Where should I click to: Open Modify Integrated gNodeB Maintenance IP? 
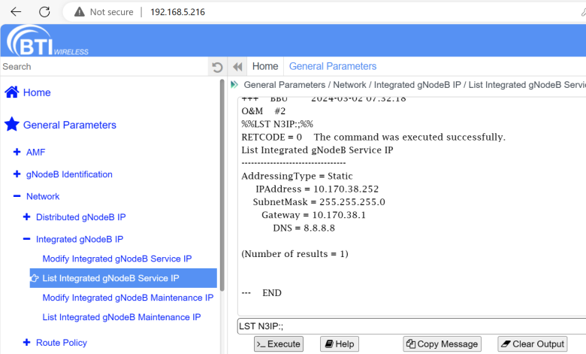(128, 298)
